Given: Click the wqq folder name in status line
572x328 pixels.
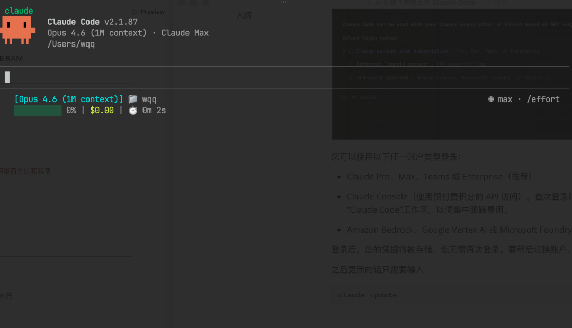Looking at the screenshot, I should click(x=149, y=99).
